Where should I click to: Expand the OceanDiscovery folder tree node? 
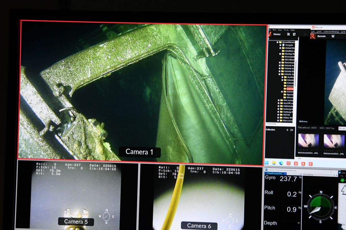pos(277,42)
